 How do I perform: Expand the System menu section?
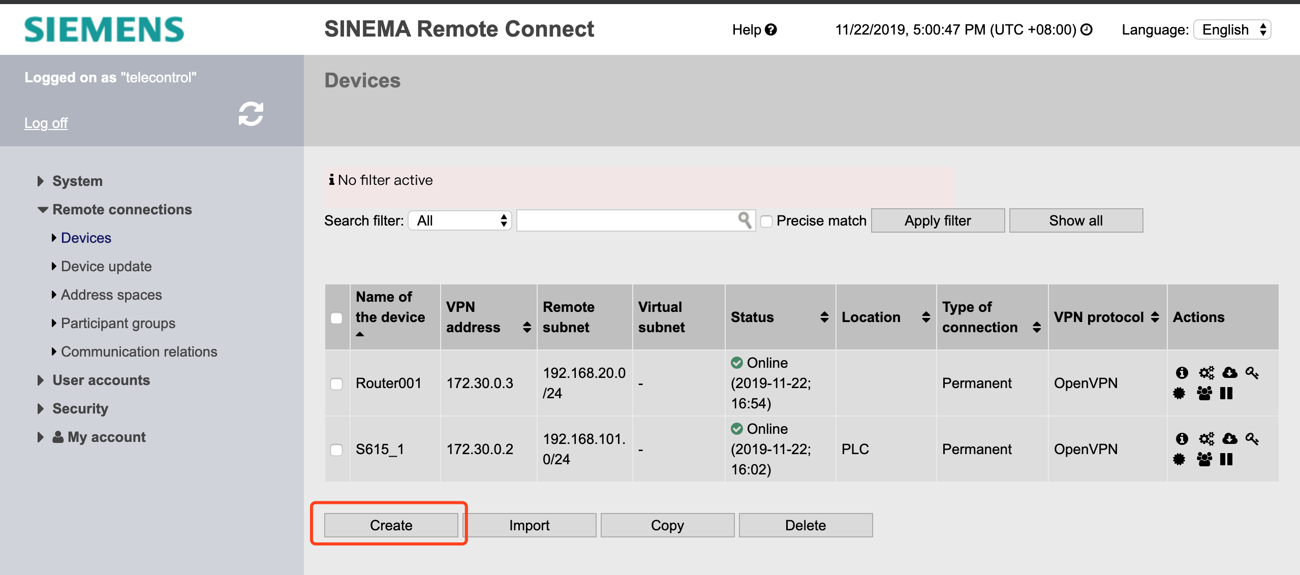(77, 181)
